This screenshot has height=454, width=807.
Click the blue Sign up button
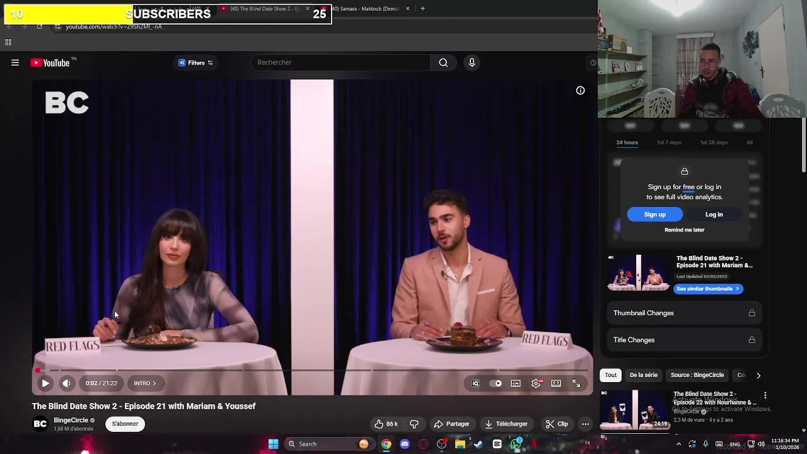coord(654,214)
